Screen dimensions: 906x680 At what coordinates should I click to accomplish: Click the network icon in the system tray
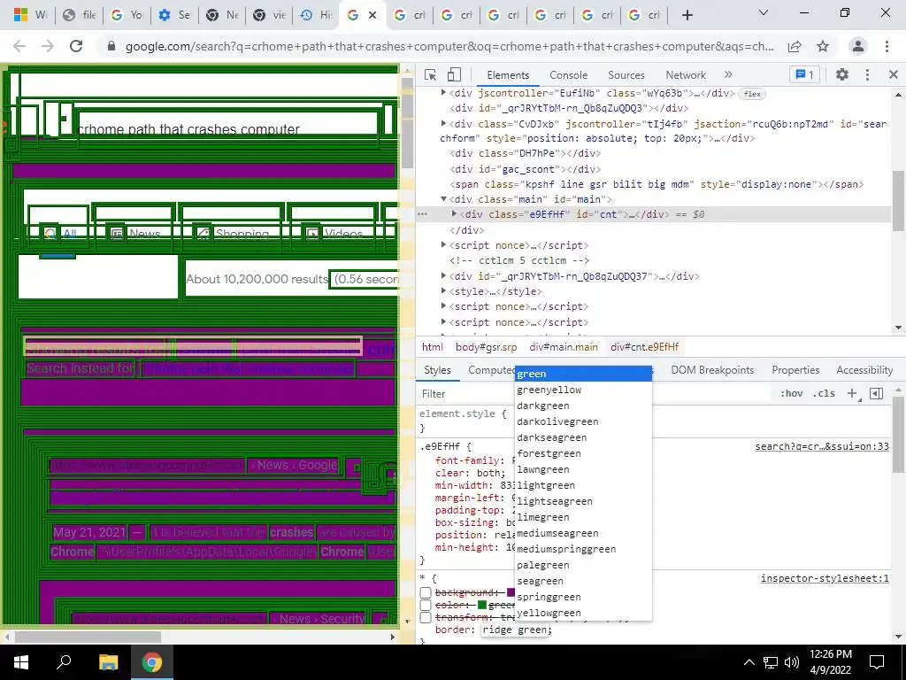tap(771, 662)
